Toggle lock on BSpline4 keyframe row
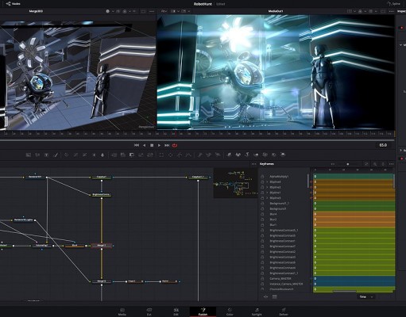This screenshot has height=317, width=406. (262, 181)
